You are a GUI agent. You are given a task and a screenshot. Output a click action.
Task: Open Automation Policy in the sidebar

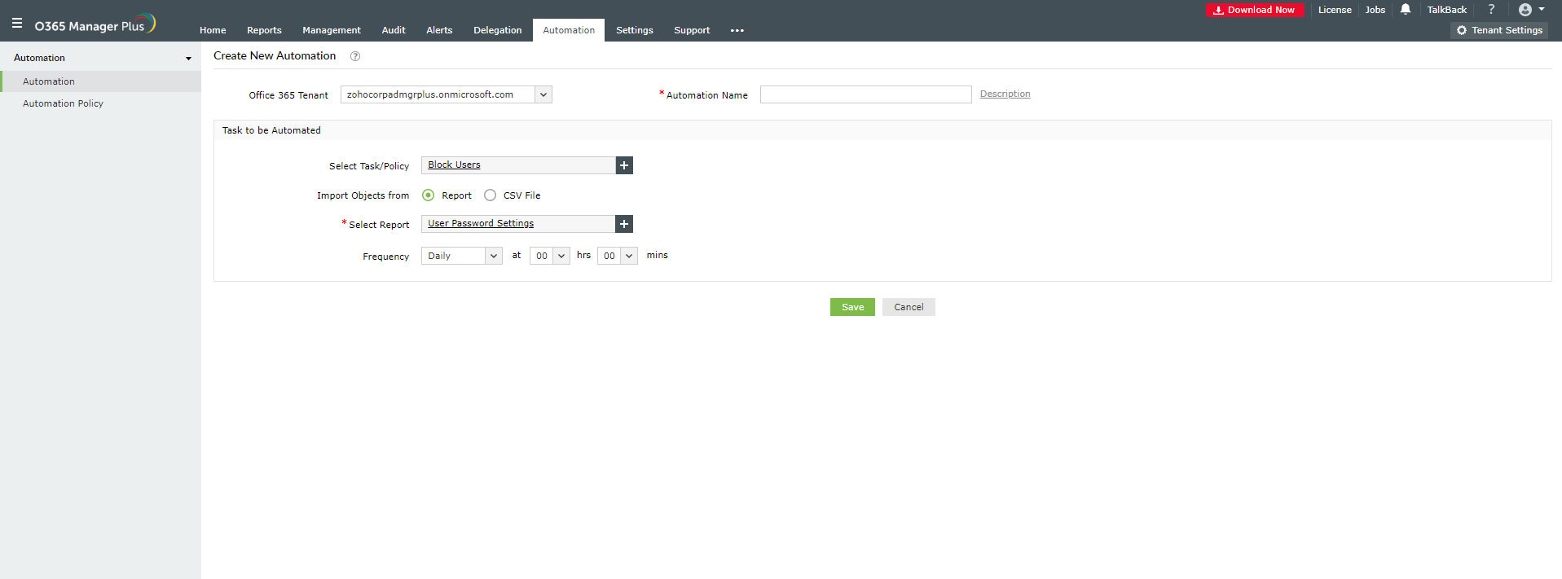tap(63, 103)
